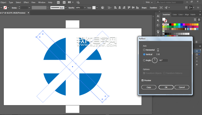Open the stroke Basic brush definition dropdown

pos(66,8)
